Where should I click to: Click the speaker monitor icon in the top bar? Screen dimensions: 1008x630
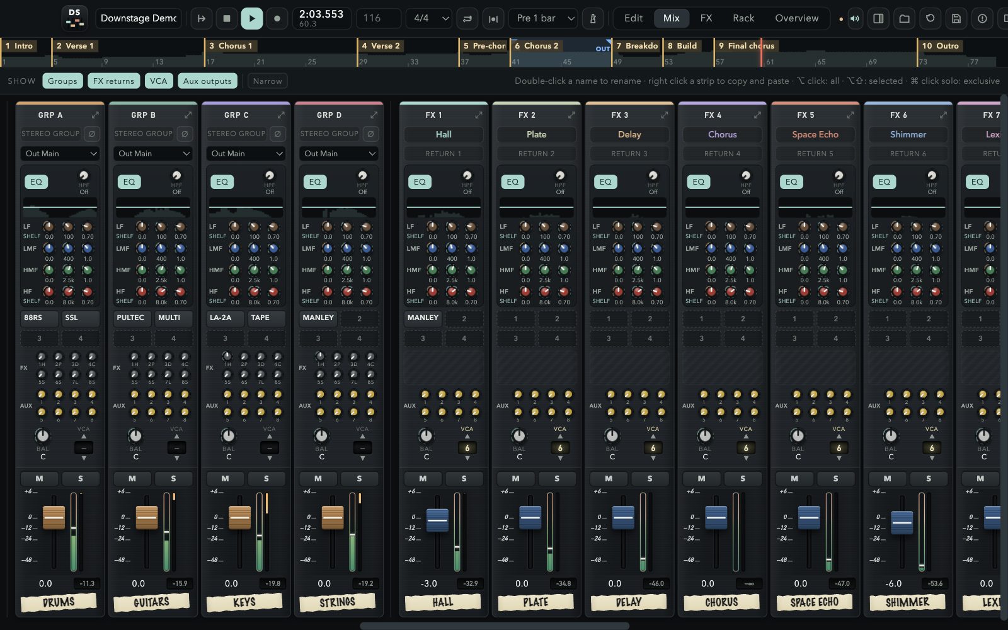pyautogui.click(x=854, y=18)
